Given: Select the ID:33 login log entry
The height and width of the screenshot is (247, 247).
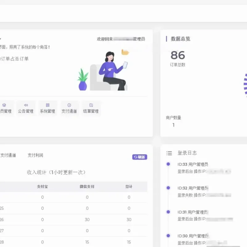Looking at the screenshot, I should click(204, 168).
